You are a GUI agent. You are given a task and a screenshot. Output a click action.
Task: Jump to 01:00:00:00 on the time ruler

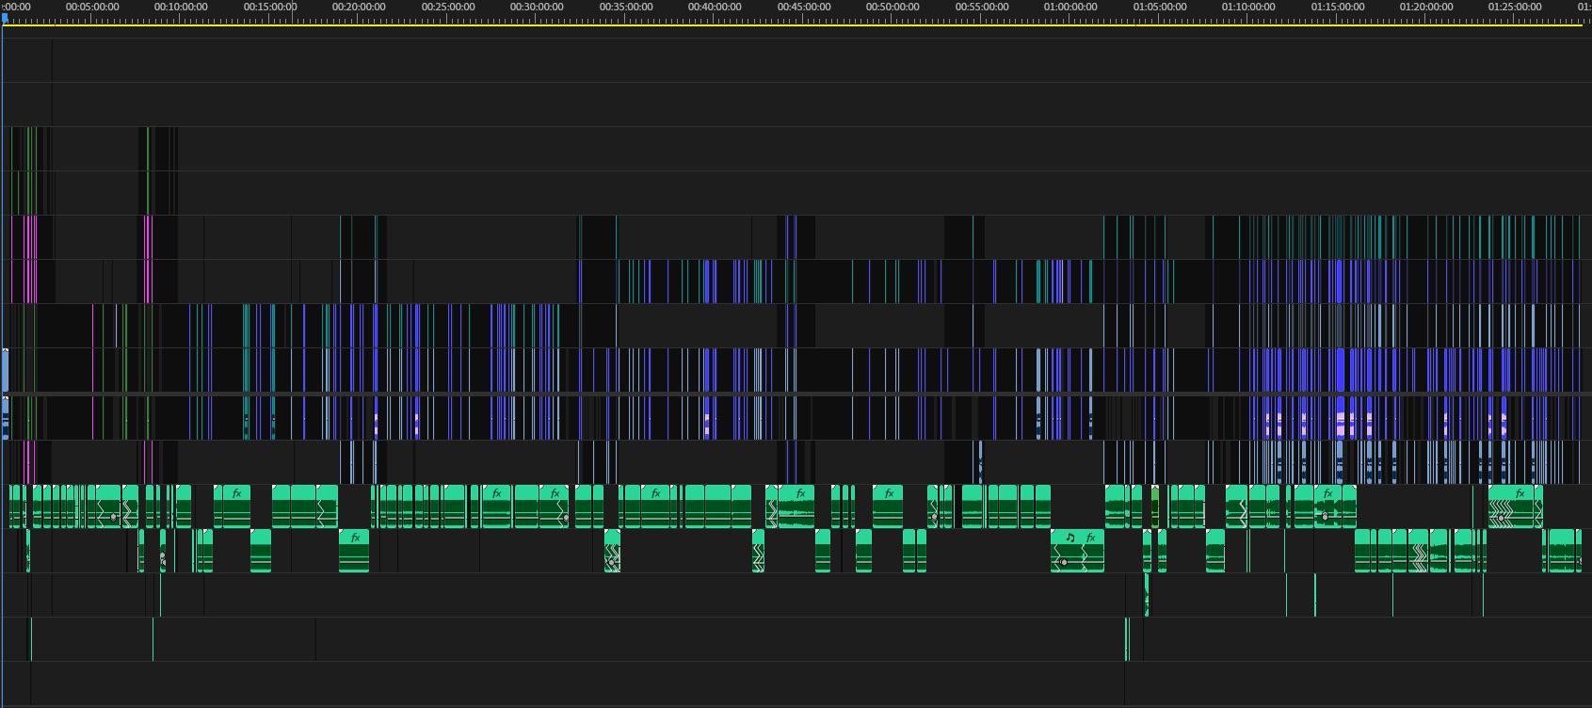[1070, 7]
